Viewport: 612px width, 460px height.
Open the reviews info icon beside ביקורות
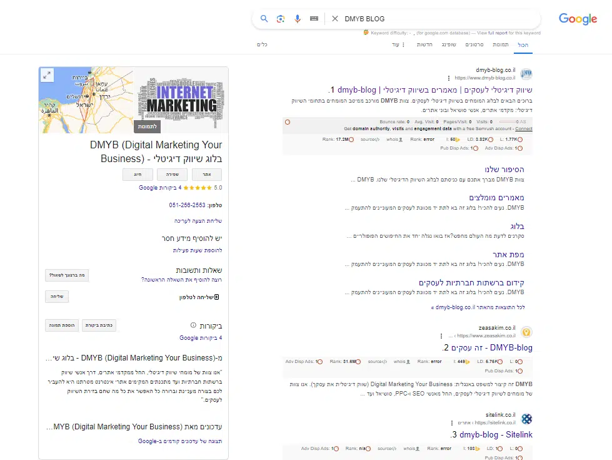pos(193,325)
